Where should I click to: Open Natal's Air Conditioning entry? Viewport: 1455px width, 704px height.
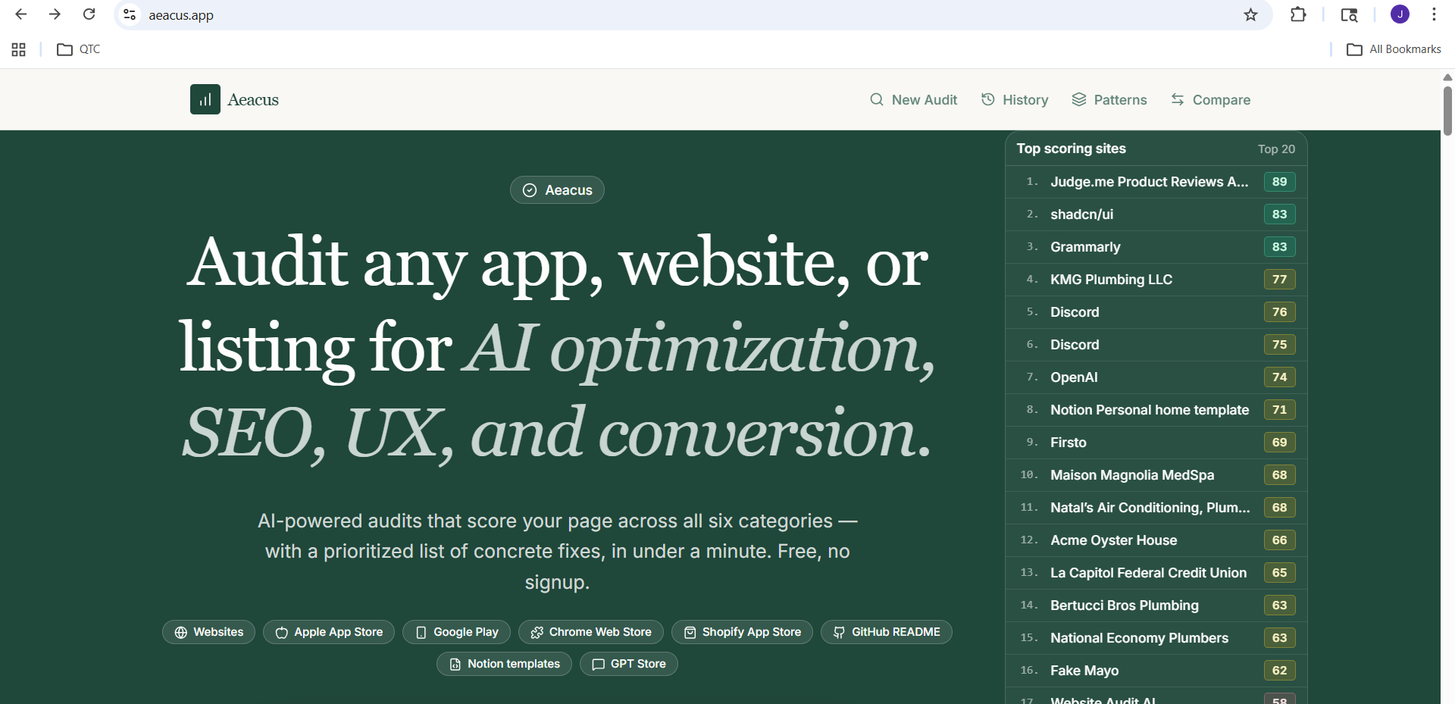coord(1156,508)
